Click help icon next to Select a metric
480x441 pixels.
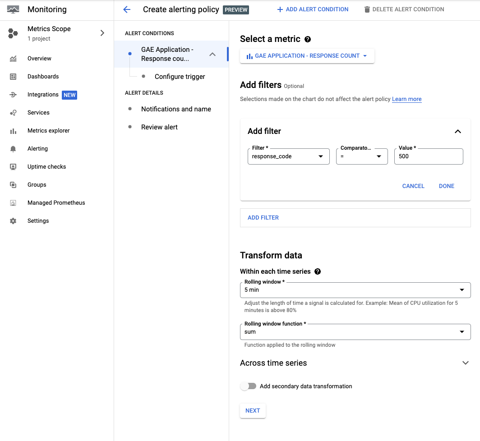click(x=308, y=39)
